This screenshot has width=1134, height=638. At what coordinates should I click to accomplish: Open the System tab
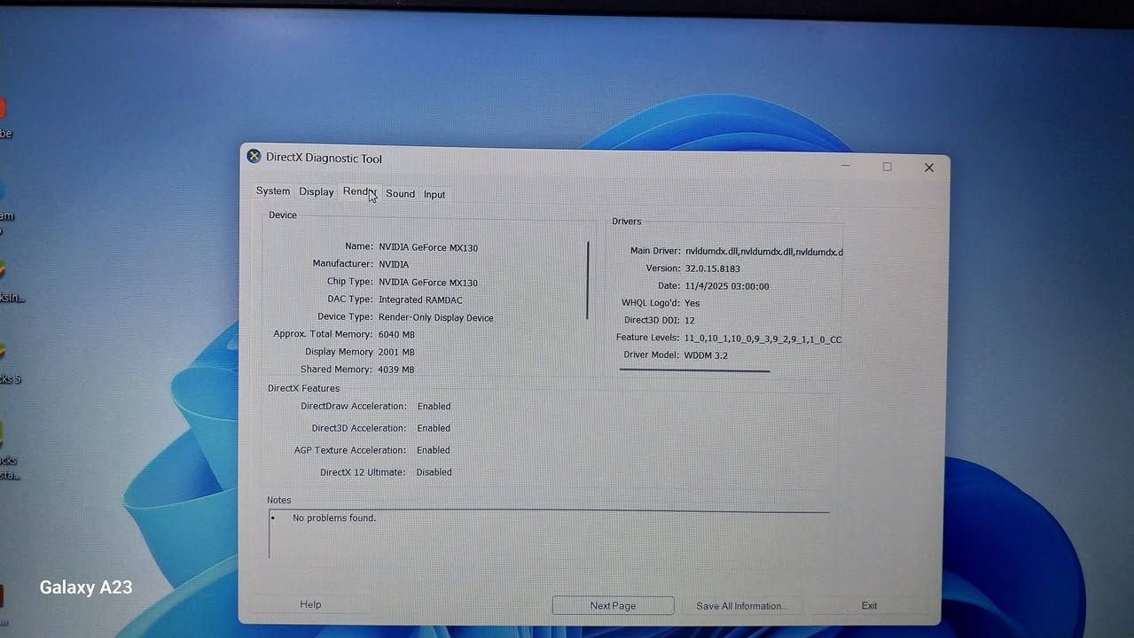pos(273,191)
